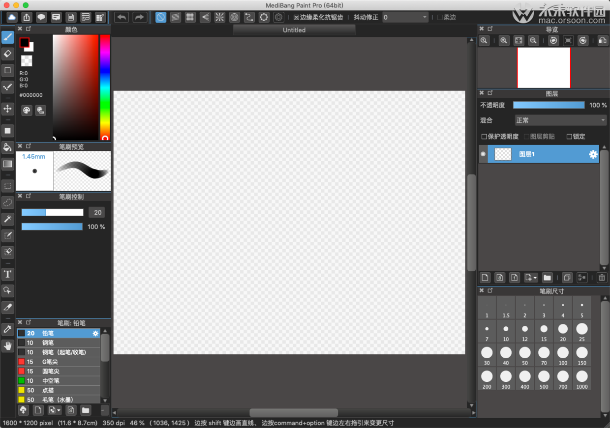Click the hue color strip

coord(105,87)
